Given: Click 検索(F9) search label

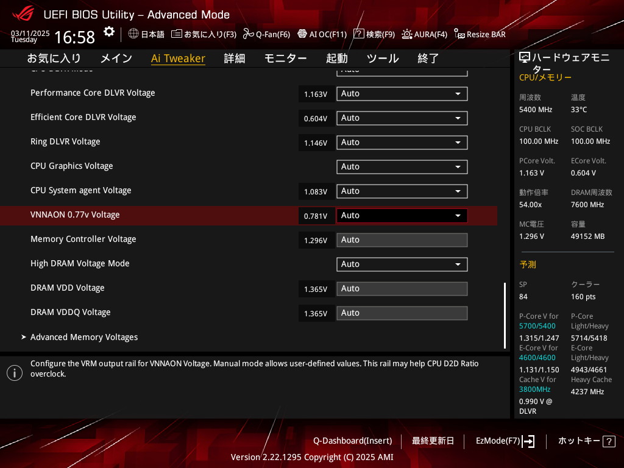Looking at the screenshot, I should tap(380, 35).
